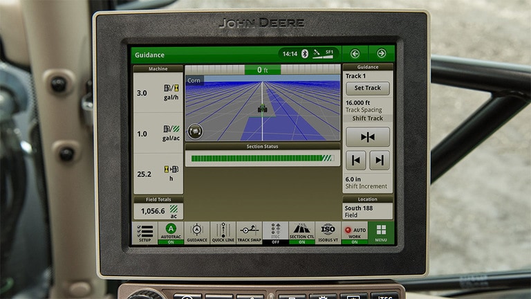Tap the Field Totals 1,056.6 ac tile
Viewport: 531px width, 299px height.
pos(158,211)
